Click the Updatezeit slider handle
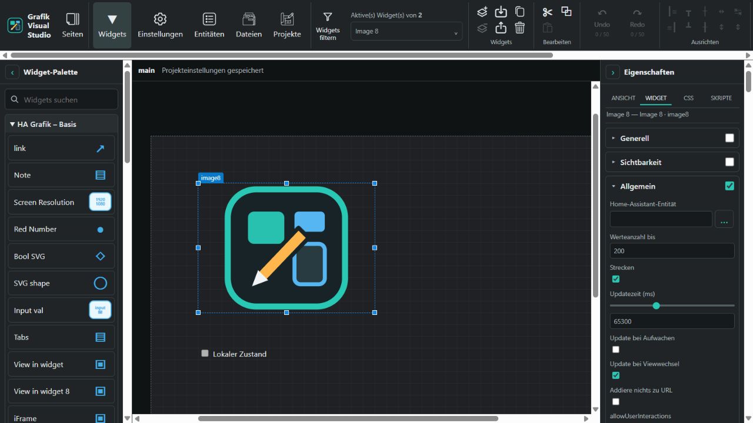Viewport: 753px width, 423px height. pos(657,305)
